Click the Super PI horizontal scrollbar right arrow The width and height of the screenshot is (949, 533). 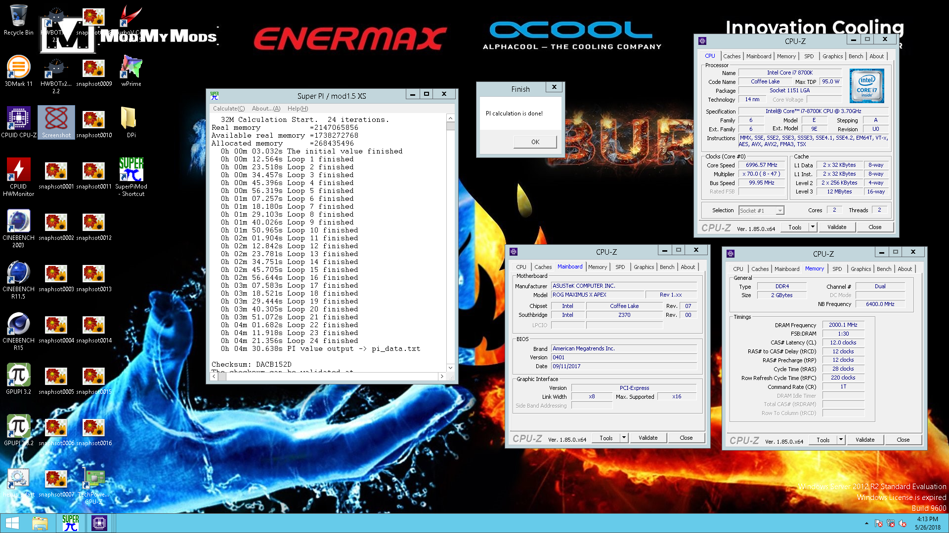(x=442, y=376)
